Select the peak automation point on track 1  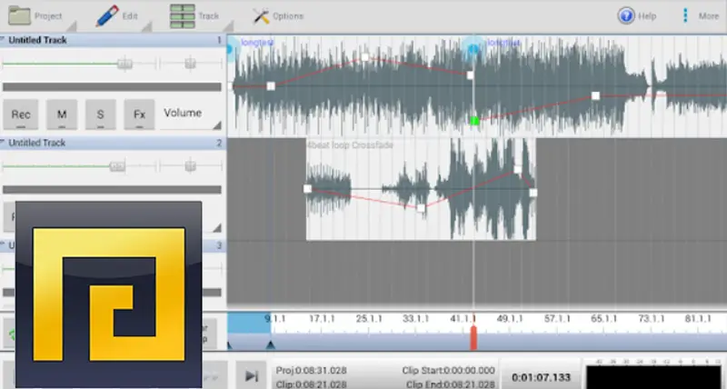coord(365,57)
